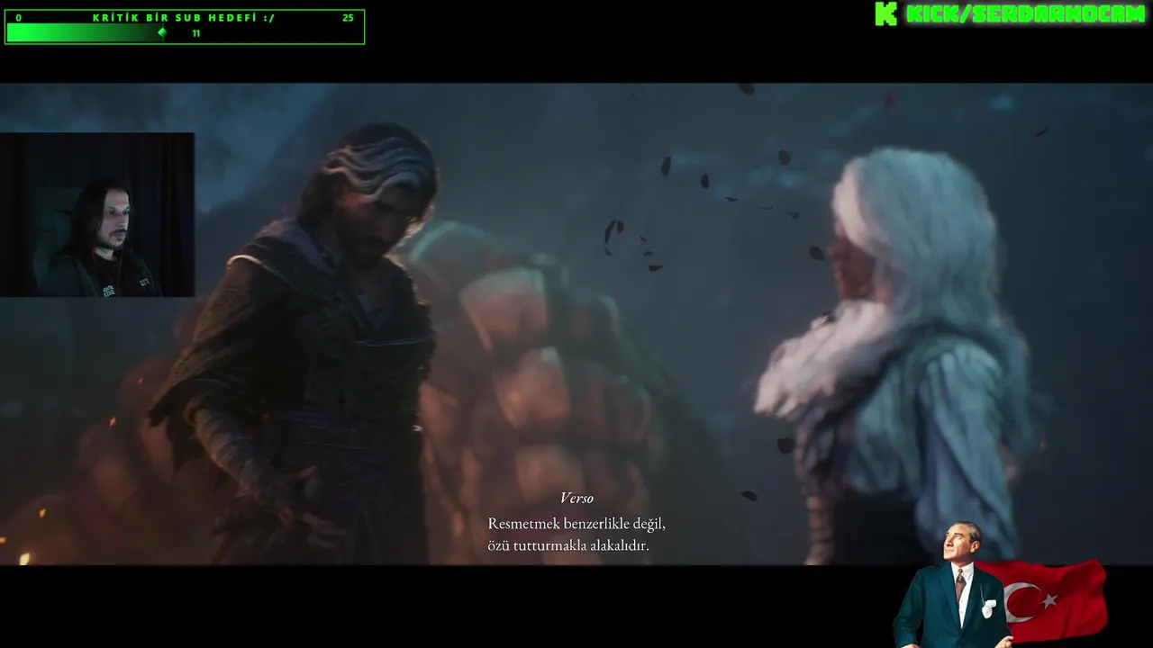Click the subtitle line 'özü tutturmakla alakalıdır.'
This screenshot has height=648, width=1153.
568,545
